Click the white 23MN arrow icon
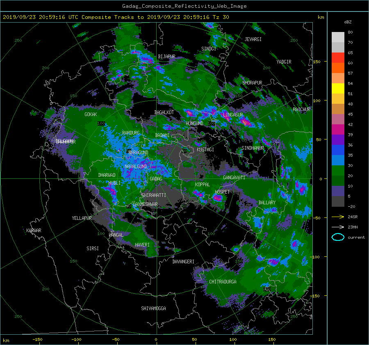The image size is (369, 345). (x=338, y=227)
